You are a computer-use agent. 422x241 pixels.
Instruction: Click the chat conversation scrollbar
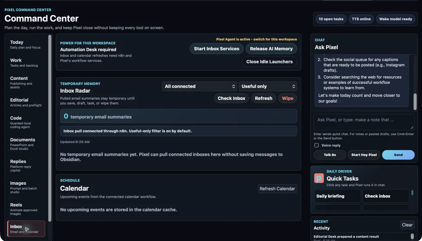pyautogui.click(x=415, y=102)
